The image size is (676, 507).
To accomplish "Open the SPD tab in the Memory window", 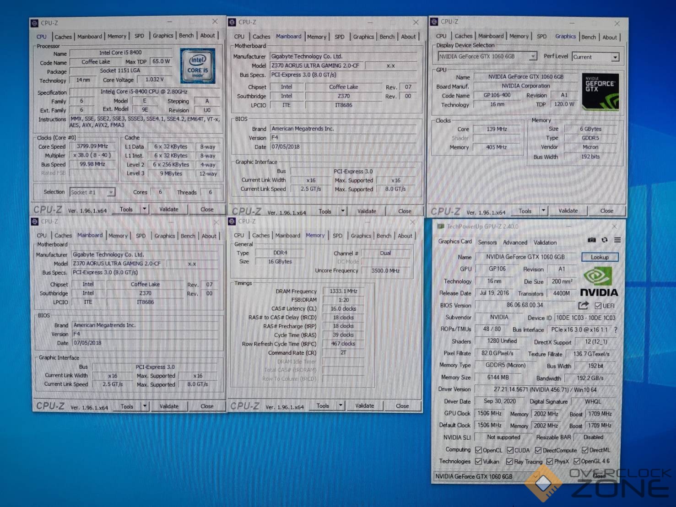I will [337, 236].
